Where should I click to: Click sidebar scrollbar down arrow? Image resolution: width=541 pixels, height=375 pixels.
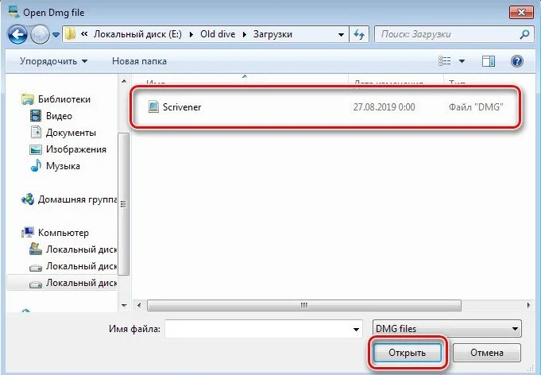pyautogui.click(x=124, y=305)
